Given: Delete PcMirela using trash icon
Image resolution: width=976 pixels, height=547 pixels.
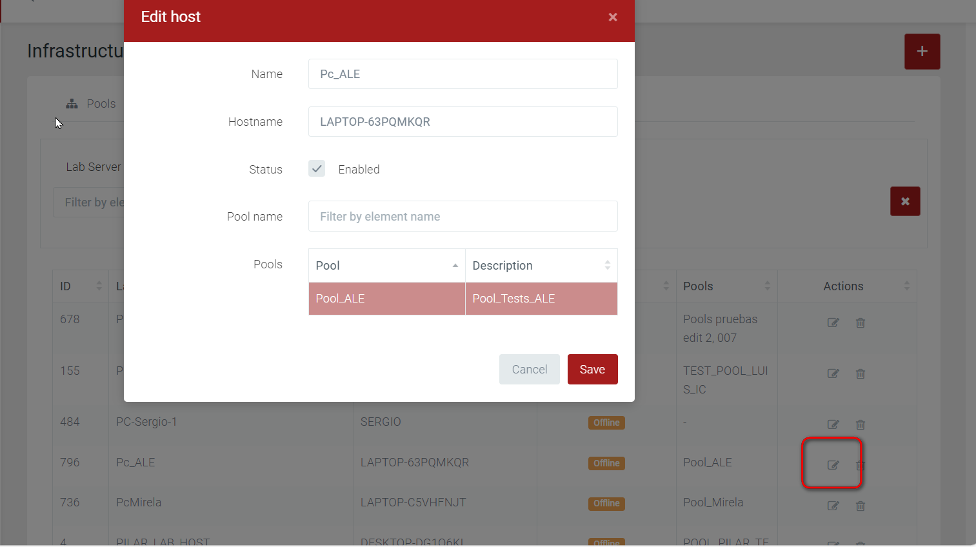Looking at the screenshot, I should 860,506.
